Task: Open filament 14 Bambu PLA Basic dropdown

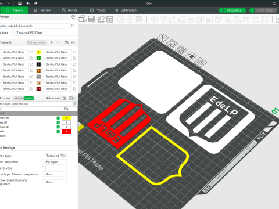Action: coord(56,89)
